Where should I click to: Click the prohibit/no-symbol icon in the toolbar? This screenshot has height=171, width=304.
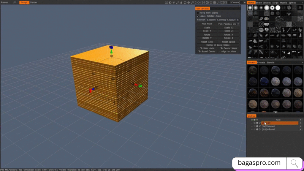pos(208,2)
